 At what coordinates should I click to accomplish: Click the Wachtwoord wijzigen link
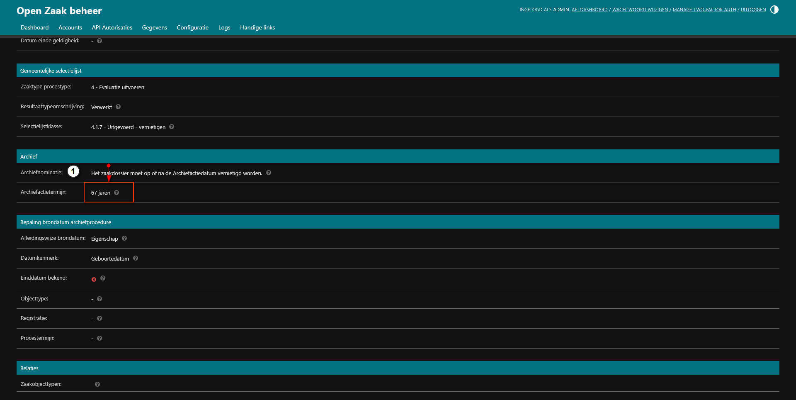click(640, 10)
